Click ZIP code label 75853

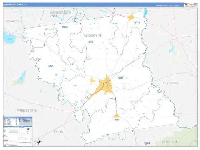pyautogui.click(x=65, y=27)
